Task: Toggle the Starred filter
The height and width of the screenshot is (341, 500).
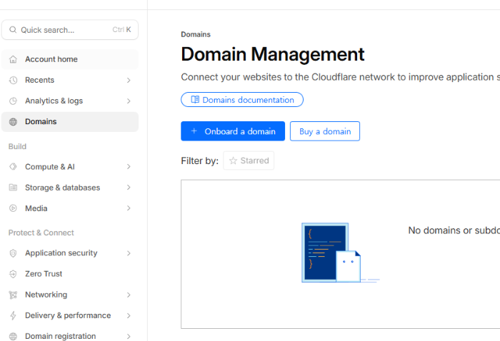Action: click(249, 161)
